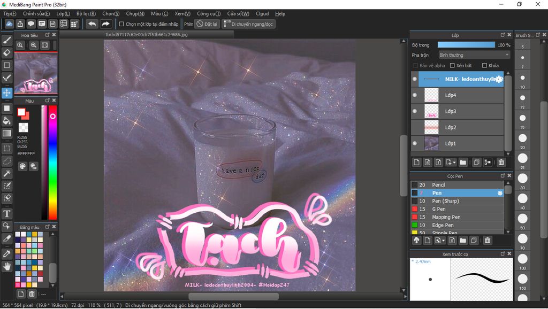Select the Eraser tool
The image size is (548, 309).
pos(6,53)
